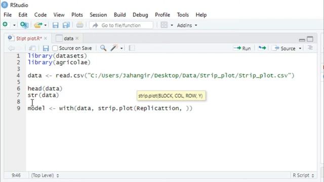Open the Edit menu
This screenshot has height=182, width=324.
[23, 15]
